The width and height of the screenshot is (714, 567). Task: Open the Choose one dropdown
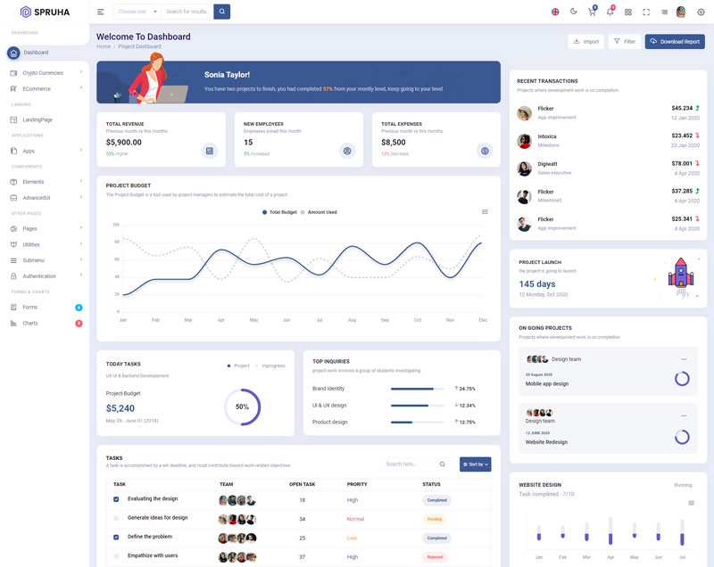pyautogui.click(x=137, y=12)
